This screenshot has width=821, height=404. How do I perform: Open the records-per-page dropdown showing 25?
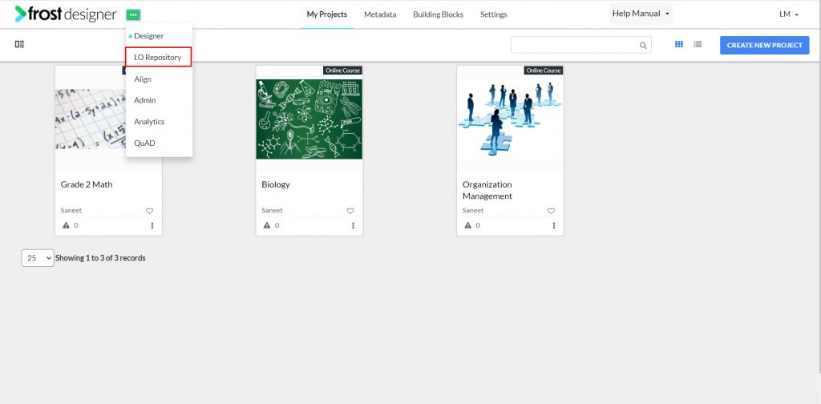coord(38,258)
